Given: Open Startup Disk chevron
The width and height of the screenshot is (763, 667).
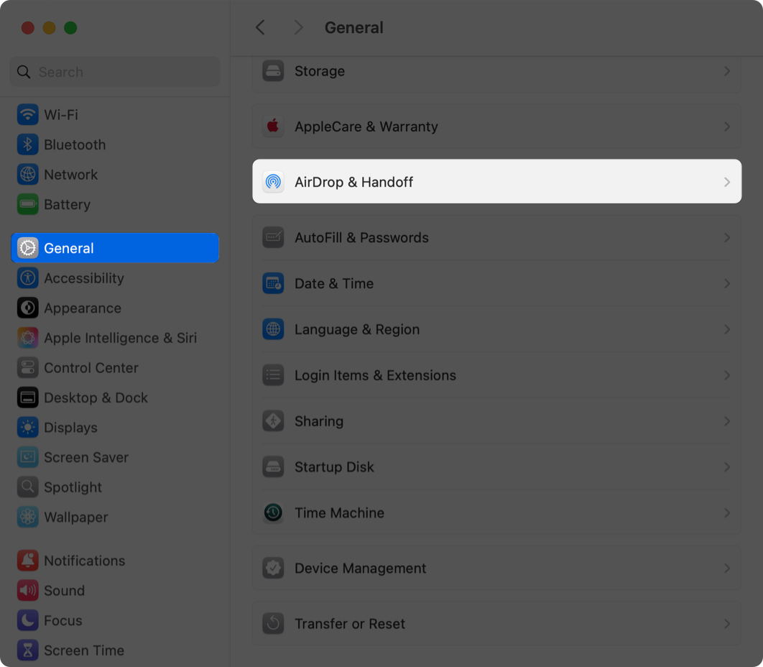Looking at the screenshot, I should [x=727, y=467].
